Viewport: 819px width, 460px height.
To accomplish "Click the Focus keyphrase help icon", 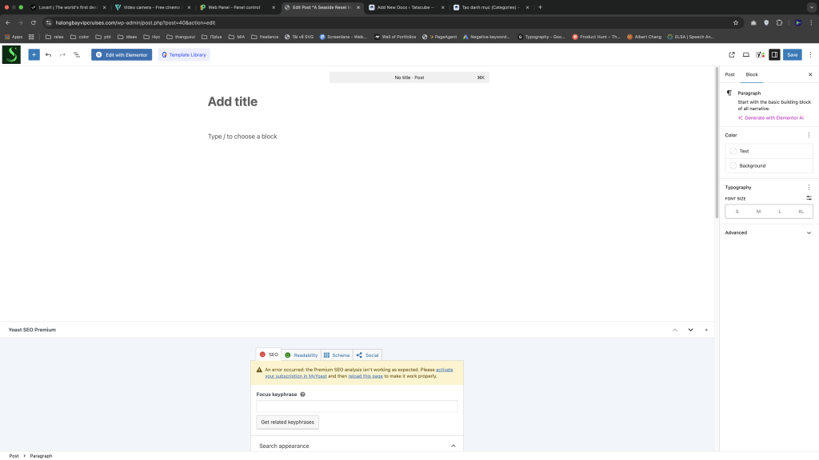I will pos(302,395).
